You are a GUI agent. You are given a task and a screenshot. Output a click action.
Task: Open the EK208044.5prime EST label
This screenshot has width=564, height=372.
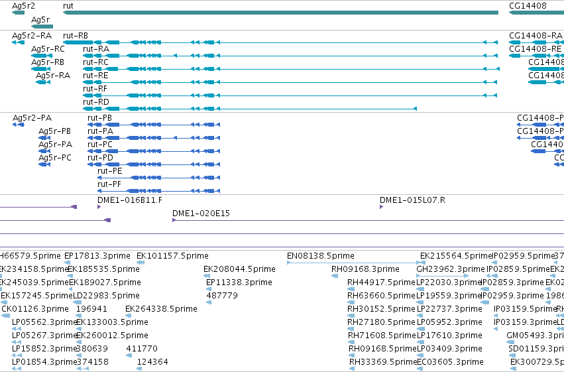(239, 269)
